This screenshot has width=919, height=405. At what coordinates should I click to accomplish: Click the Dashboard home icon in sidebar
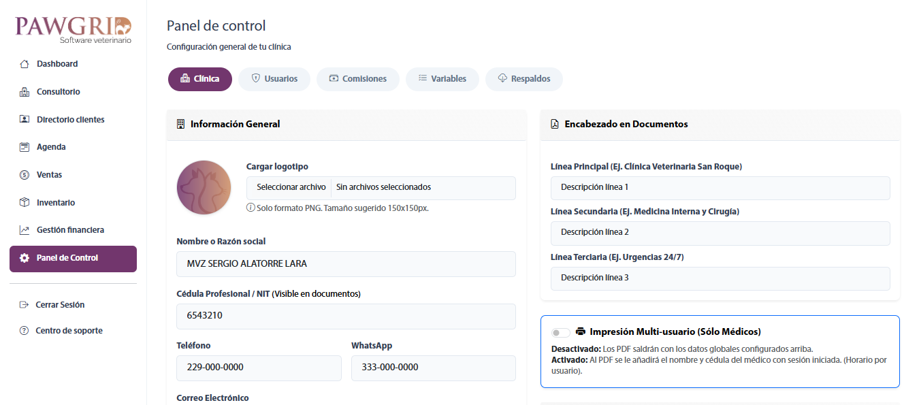pos(25,64)
